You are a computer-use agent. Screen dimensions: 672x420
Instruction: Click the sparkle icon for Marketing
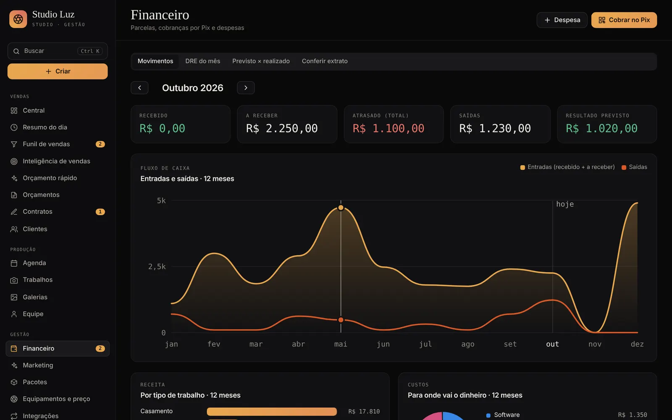(x=14, y=365)
